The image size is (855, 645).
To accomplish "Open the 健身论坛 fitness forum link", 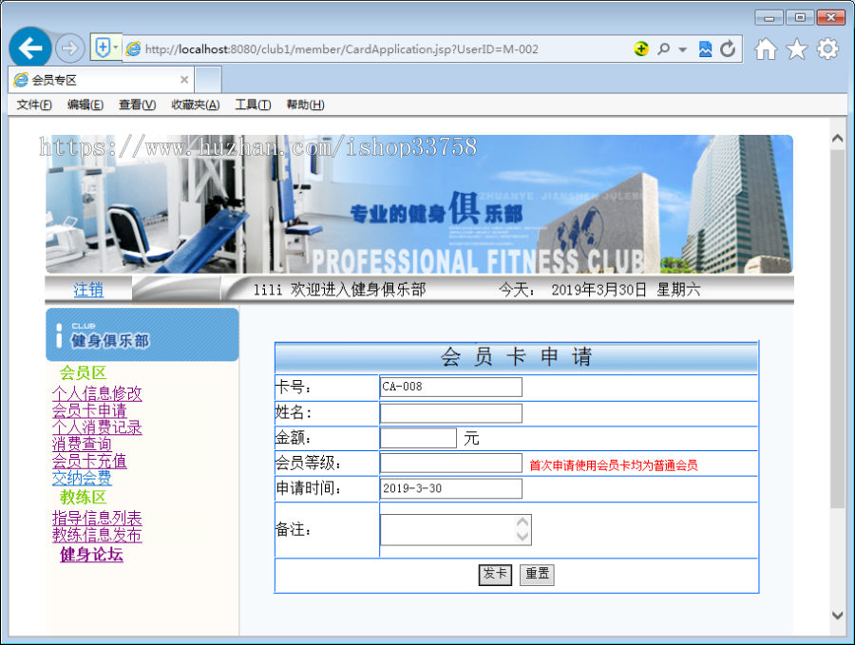I will pos(90,554).
